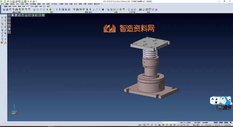This screenshot has height=127, width=233.
Task: Open the 模流分析 menu
Action: [x=97, y=4]
